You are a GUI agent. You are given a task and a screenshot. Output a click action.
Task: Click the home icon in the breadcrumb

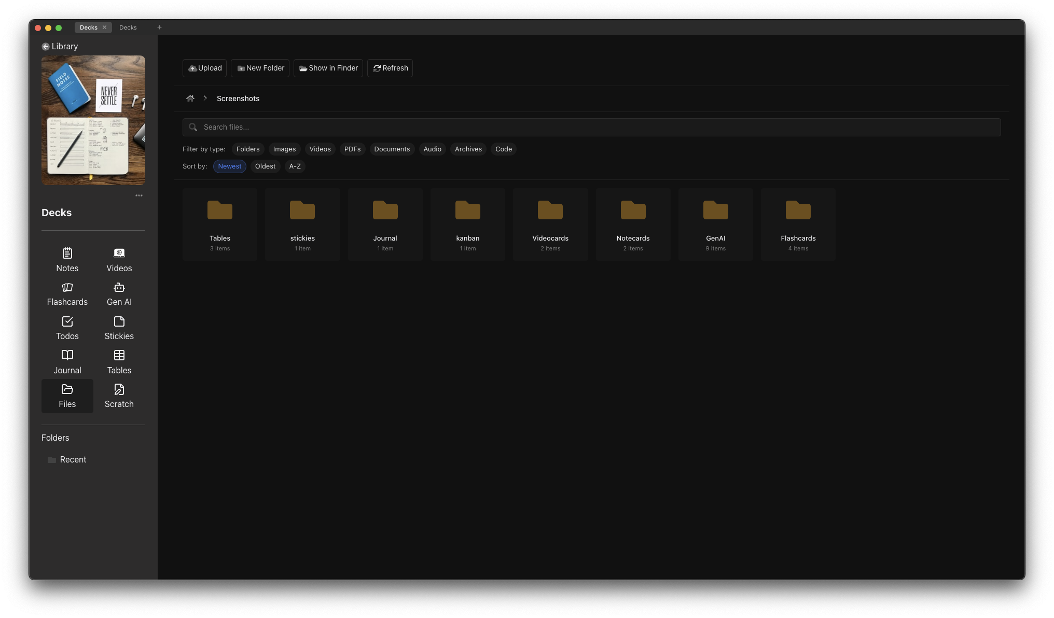[x=190, y=98]
